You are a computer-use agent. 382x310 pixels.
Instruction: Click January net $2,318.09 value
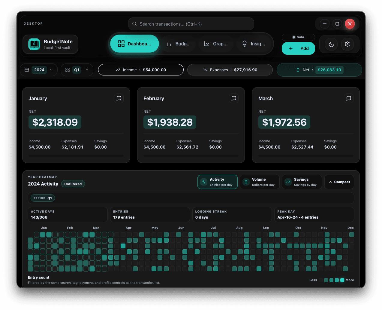[55, 122]
